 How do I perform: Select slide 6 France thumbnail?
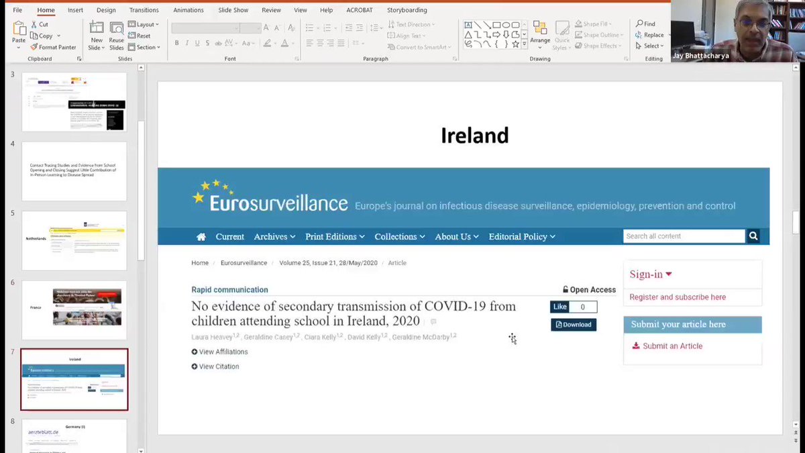click(74, 310)
